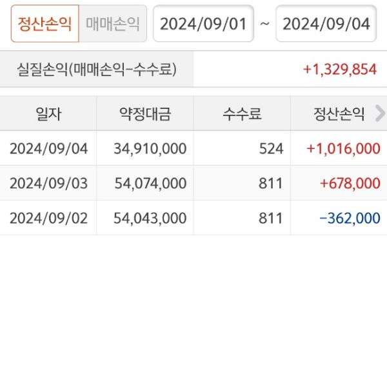Select the 2024/09/04 date row
The width and height of the screenshot is (387, 387).
pos(48,149)
